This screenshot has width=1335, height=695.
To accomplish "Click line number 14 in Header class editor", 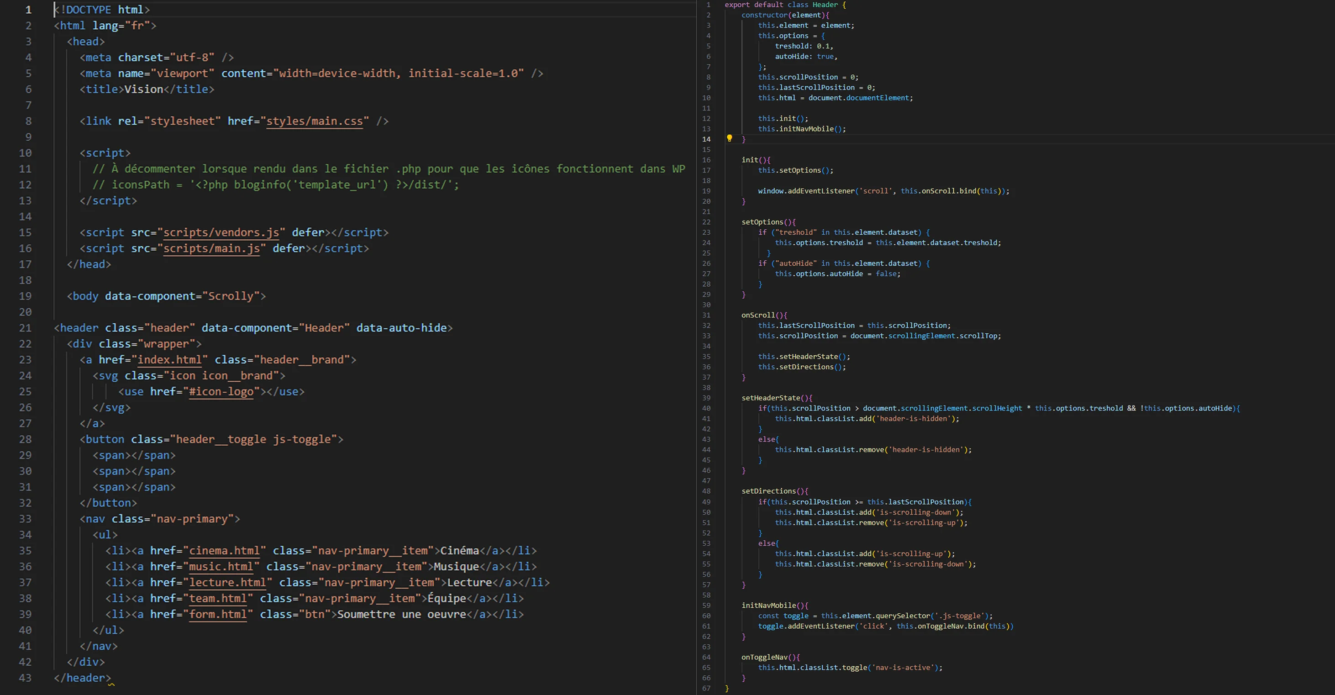I will tap(706, 139).
